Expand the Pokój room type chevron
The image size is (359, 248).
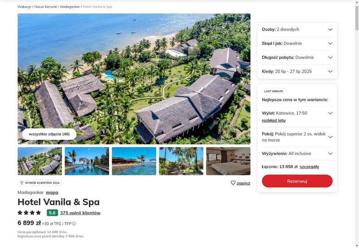[330, 137]
